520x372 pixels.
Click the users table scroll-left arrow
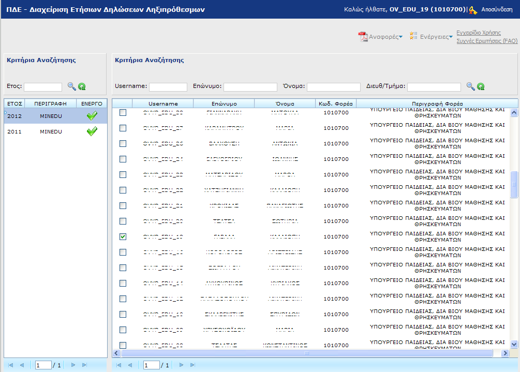pyautogui.click(x=116, y=353)
